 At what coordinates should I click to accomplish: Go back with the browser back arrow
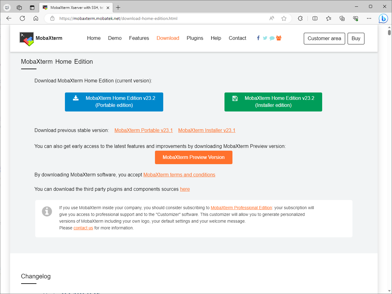(x=9, y=18)
